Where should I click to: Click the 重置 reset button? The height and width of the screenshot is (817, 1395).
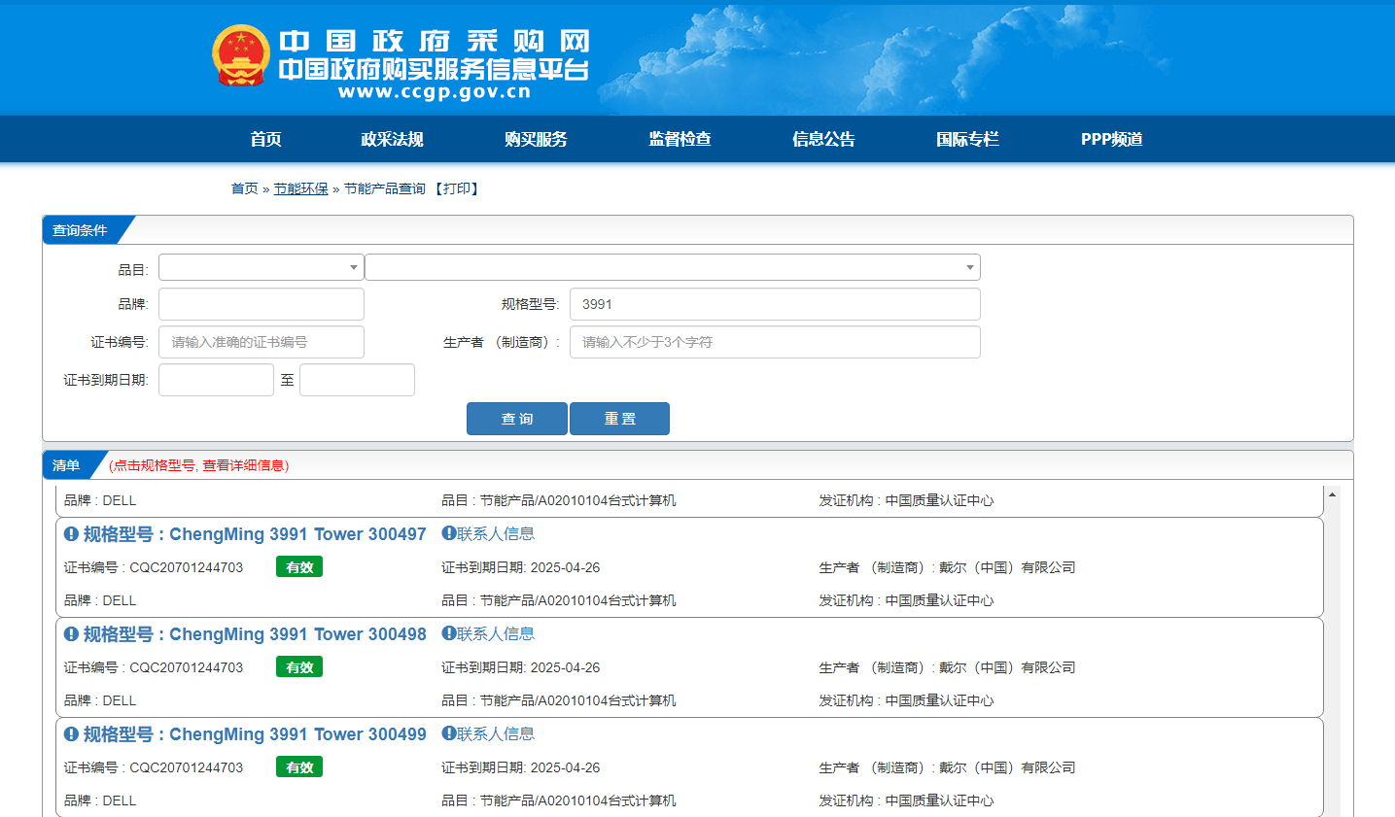click(x=619, y=419)
